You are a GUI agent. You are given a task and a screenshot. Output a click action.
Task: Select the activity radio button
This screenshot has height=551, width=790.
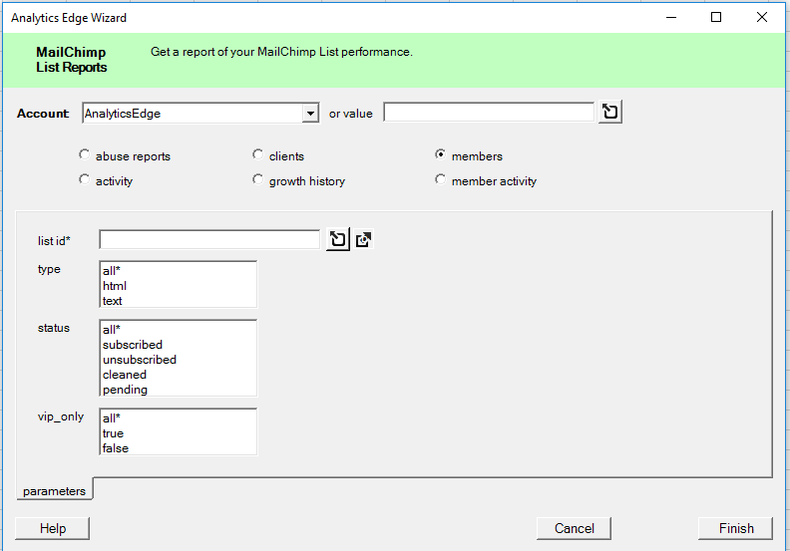84,179
